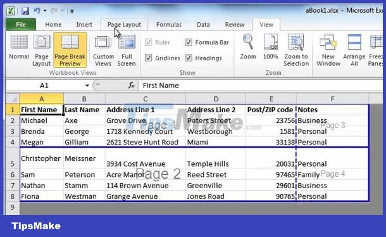This screenshot has height=237, width=386.
Task: Select the Temple Hills cell
Action: pyautogui.click(x=216, y=158)
